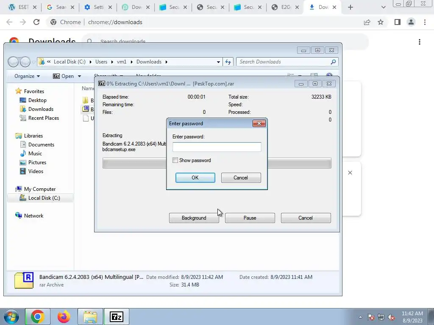The width and height of the screenshot is (434, 325).
Task: Open Desktop in Explorer Favorites
Action: pos(37,100)
